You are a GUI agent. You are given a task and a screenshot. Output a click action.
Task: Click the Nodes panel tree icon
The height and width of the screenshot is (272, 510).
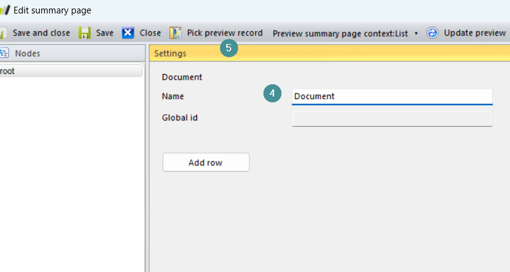tap(4, 53)
